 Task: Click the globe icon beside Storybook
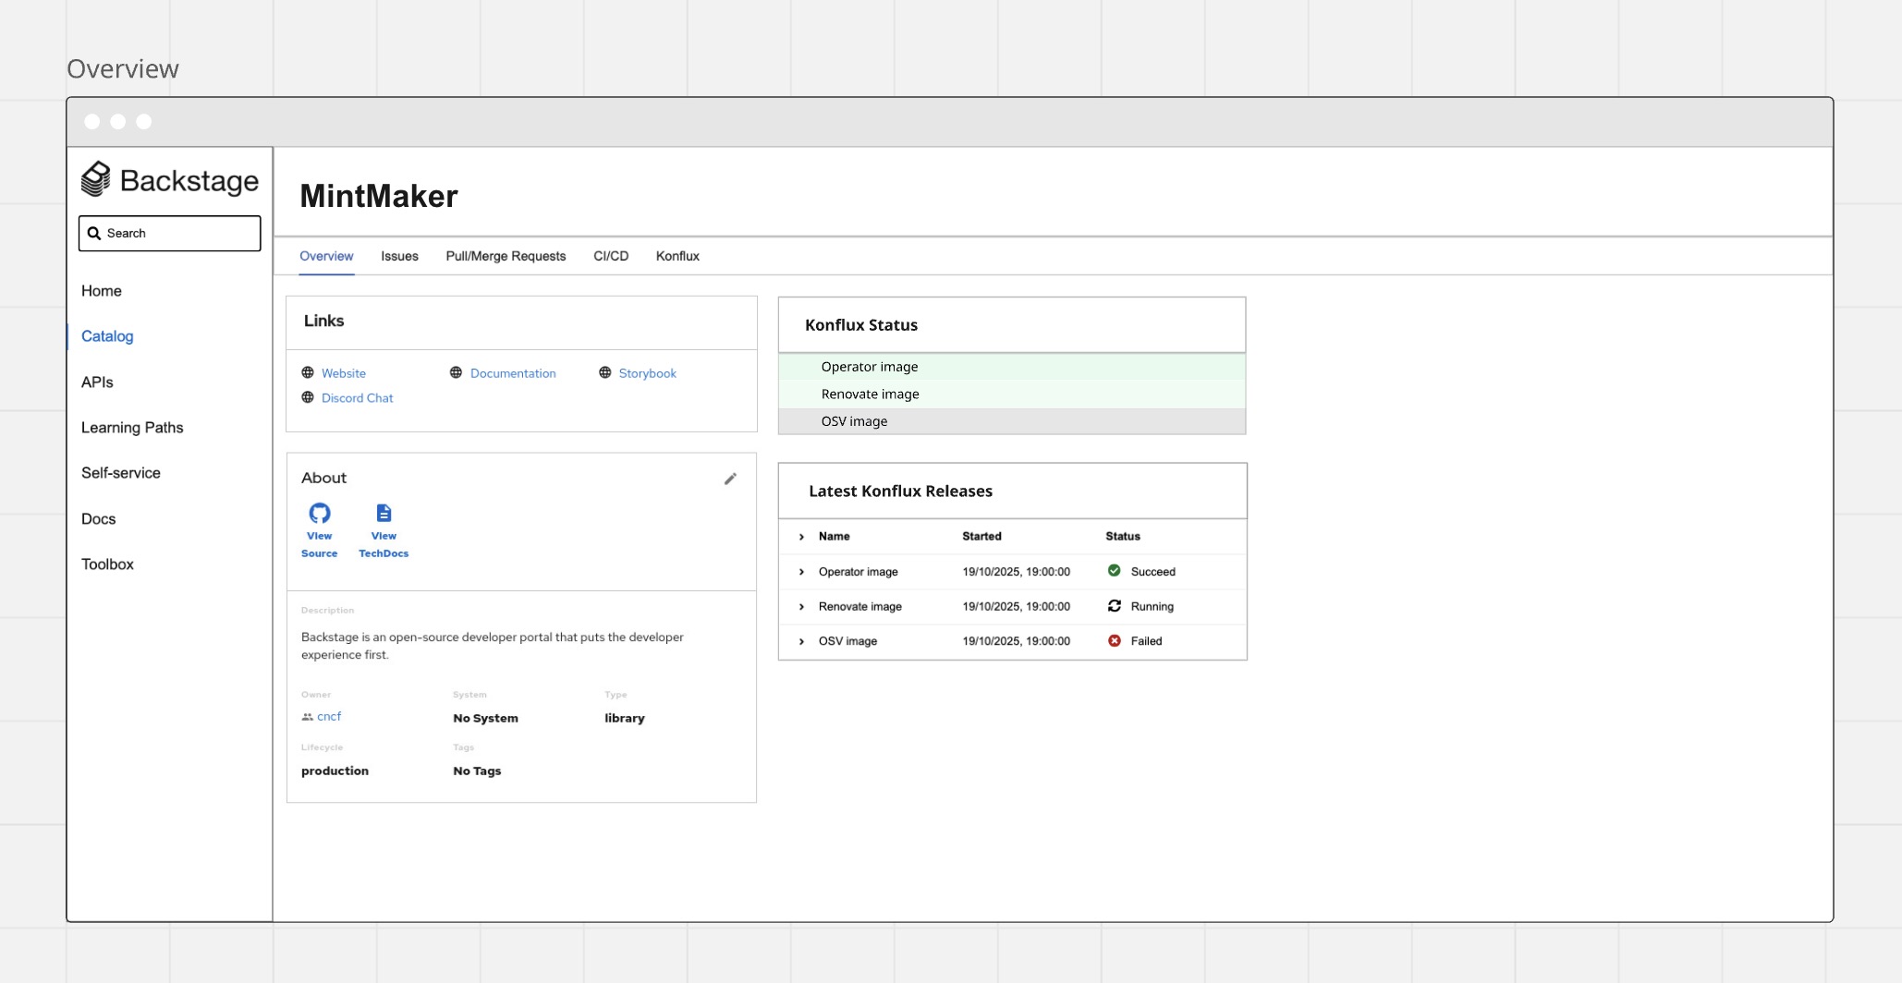[605, 373]
